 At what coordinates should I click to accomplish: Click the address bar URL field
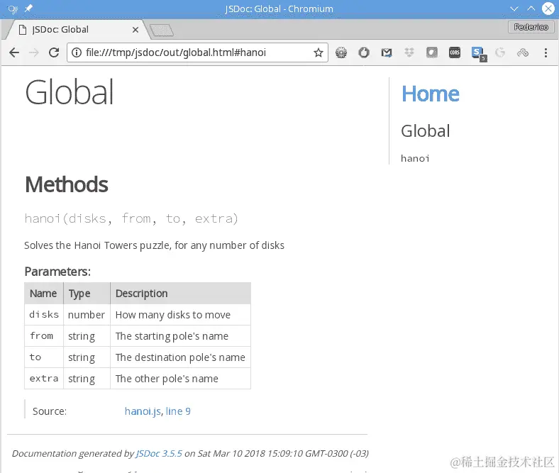click(198, 52)
